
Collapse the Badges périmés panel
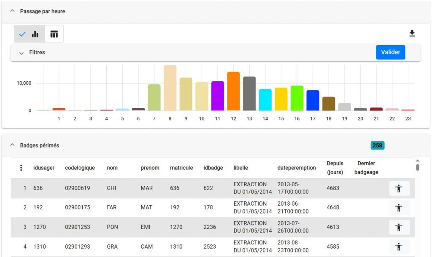point(12,145)
